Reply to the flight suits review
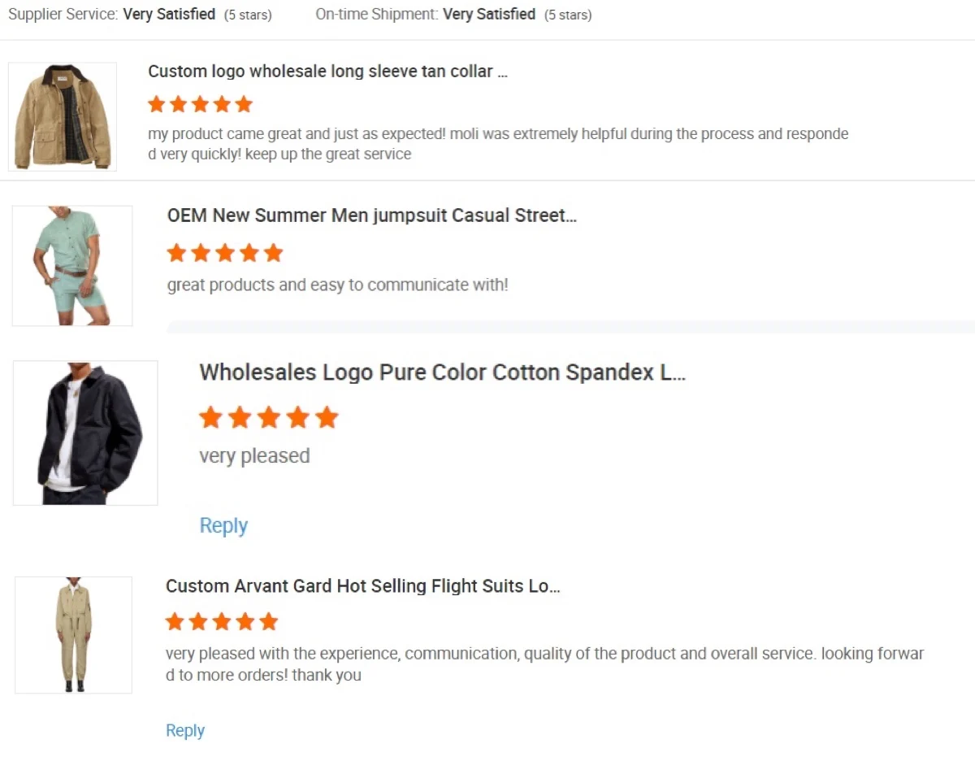This screenshot has width=975, height=757. [x=185, y=731]
